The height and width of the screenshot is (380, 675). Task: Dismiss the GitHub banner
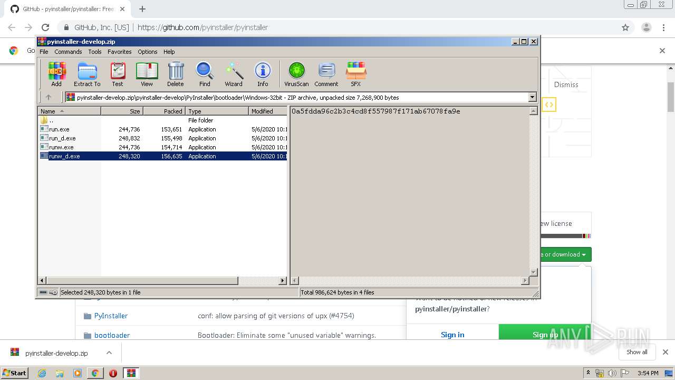[x=566, y=84]
